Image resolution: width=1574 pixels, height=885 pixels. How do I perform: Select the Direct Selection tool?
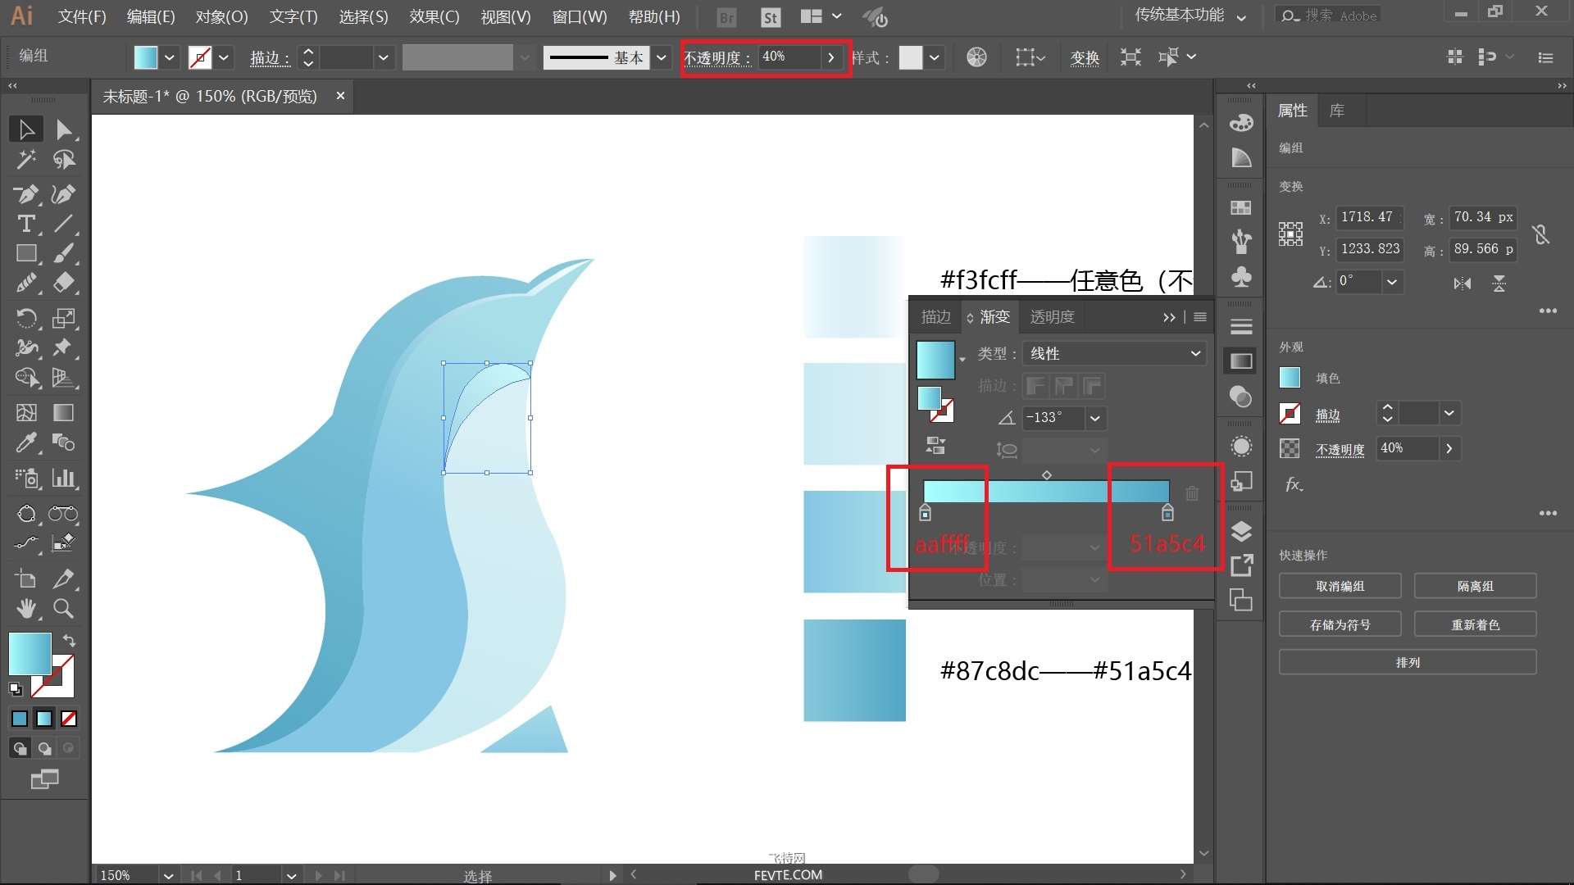(x=63, y=129)
